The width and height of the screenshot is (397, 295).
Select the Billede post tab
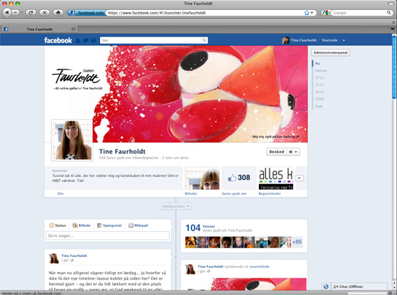point(82,226)
